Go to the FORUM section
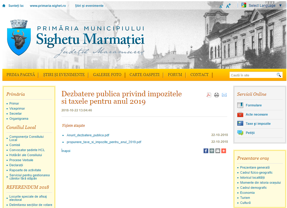Screen dimensions: 287x208 point(175,75)
